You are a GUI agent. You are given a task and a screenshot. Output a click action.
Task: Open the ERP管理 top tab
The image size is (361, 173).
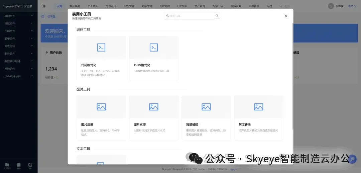click(165, 6)
